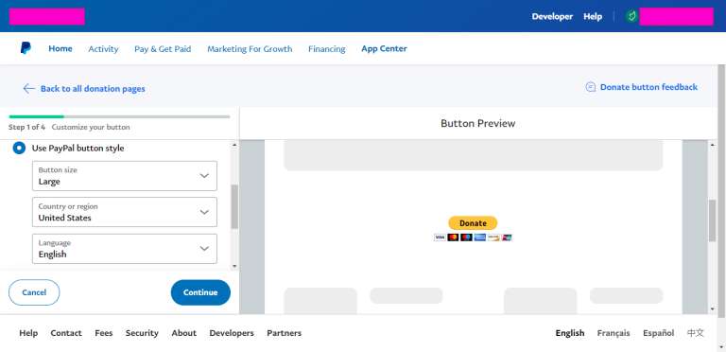Select Use PayPal button style radio
The height and width of the screenshot is (352, 726).
(19, 149)
